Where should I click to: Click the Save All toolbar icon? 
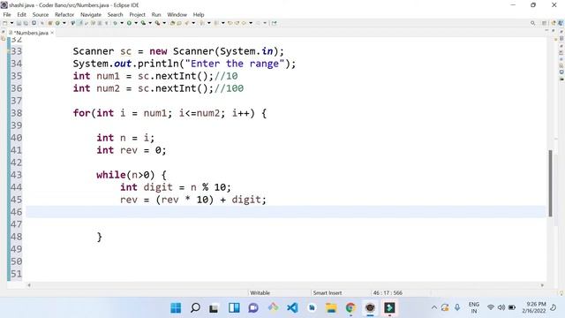(26, 23)
